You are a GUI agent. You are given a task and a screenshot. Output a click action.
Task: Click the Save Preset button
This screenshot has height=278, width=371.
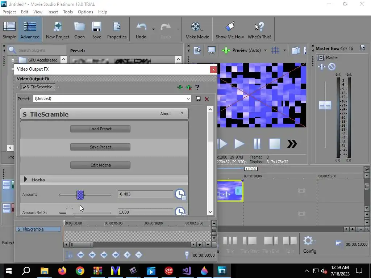100,147
